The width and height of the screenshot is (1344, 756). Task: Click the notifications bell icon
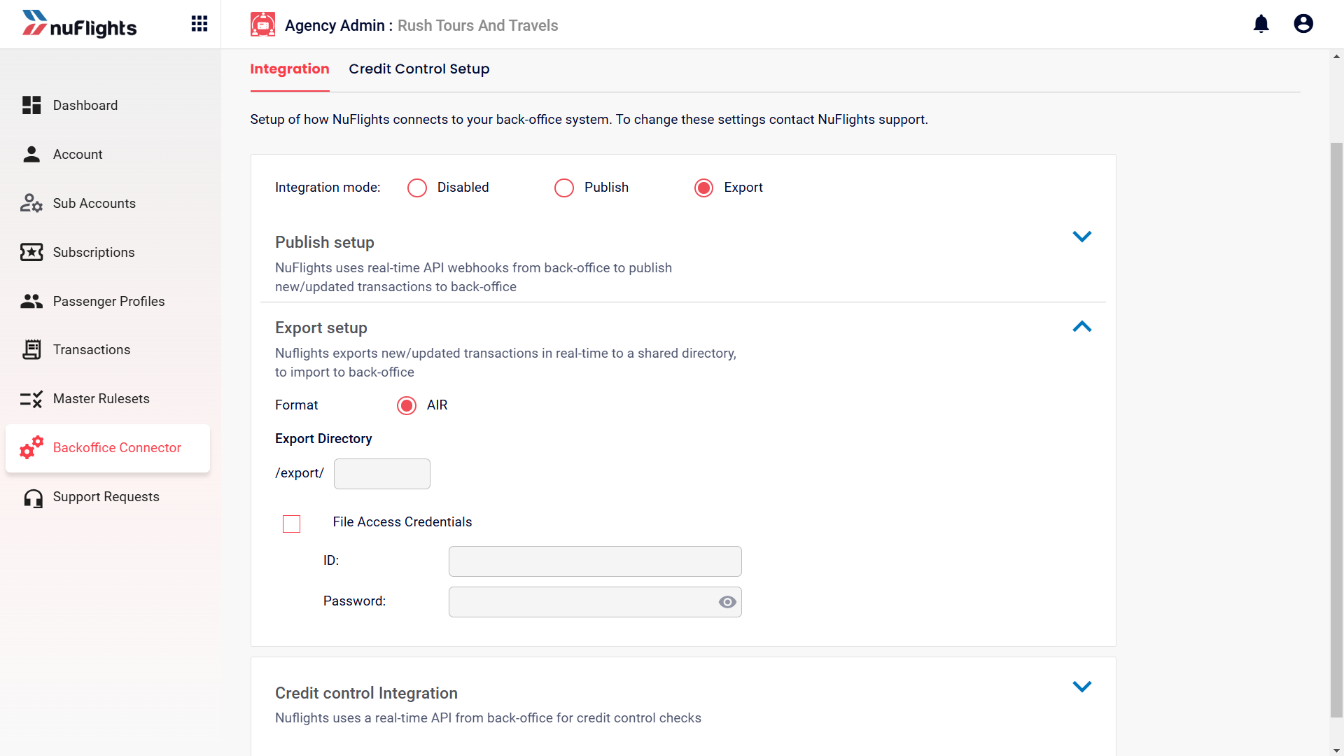coord(1261,24)
